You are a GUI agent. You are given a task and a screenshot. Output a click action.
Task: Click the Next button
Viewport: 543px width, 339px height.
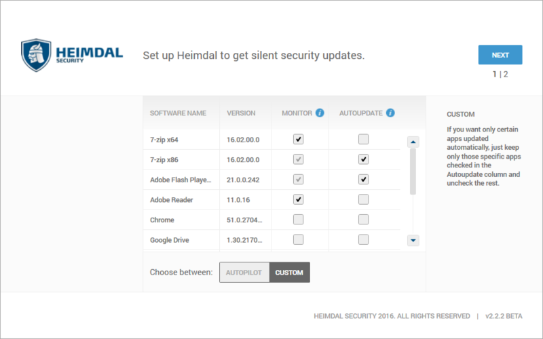(500, 55)
